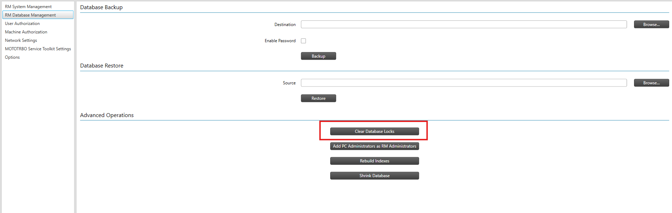Click the Enable Password label

click(x=280, y=41)
